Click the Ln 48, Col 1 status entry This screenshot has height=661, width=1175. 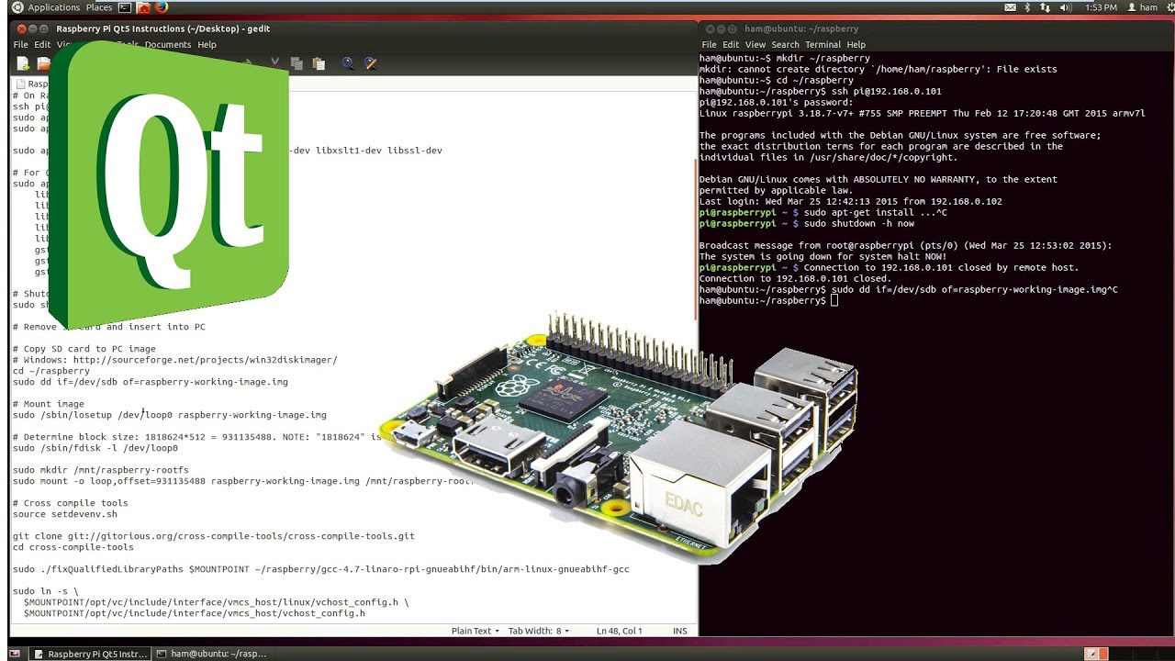click(x=620, y=631)
